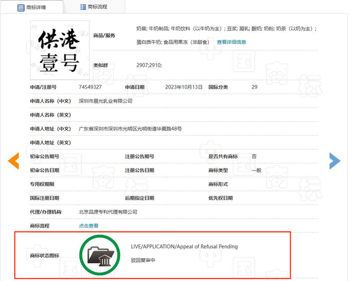This screenshot has height=281, width=349.
Task: Click the 申请人地址(中文) label
Action: click(50, 129)
